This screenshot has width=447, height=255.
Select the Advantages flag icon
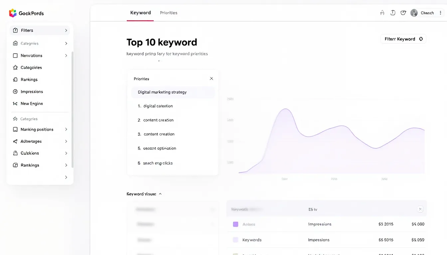(x=15, y=141)
